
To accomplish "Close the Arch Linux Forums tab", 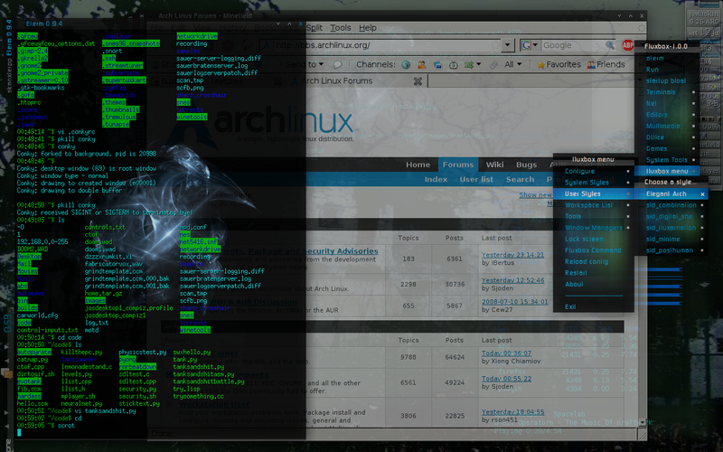I will pyautogui.click(x=418, y=81).
